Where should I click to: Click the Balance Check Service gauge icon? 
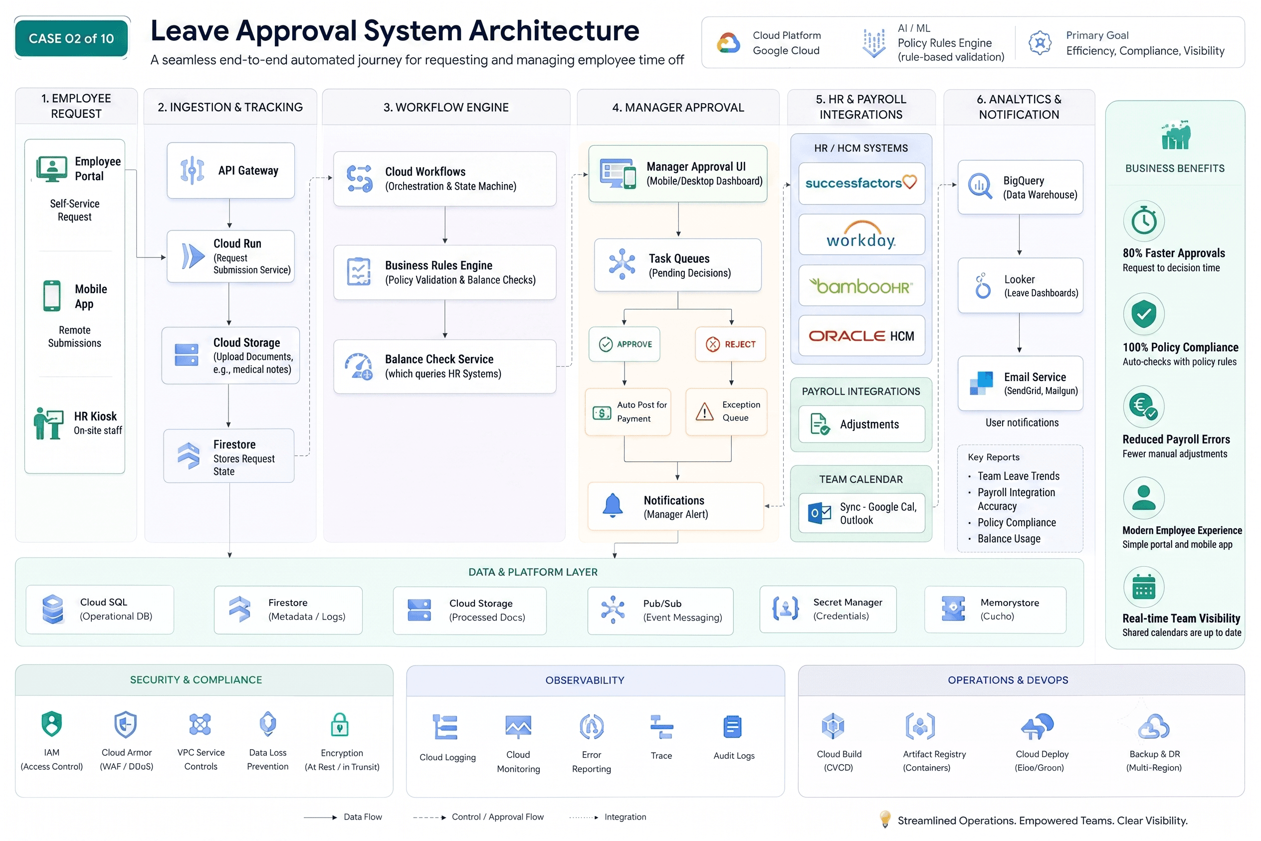[358, 366]
